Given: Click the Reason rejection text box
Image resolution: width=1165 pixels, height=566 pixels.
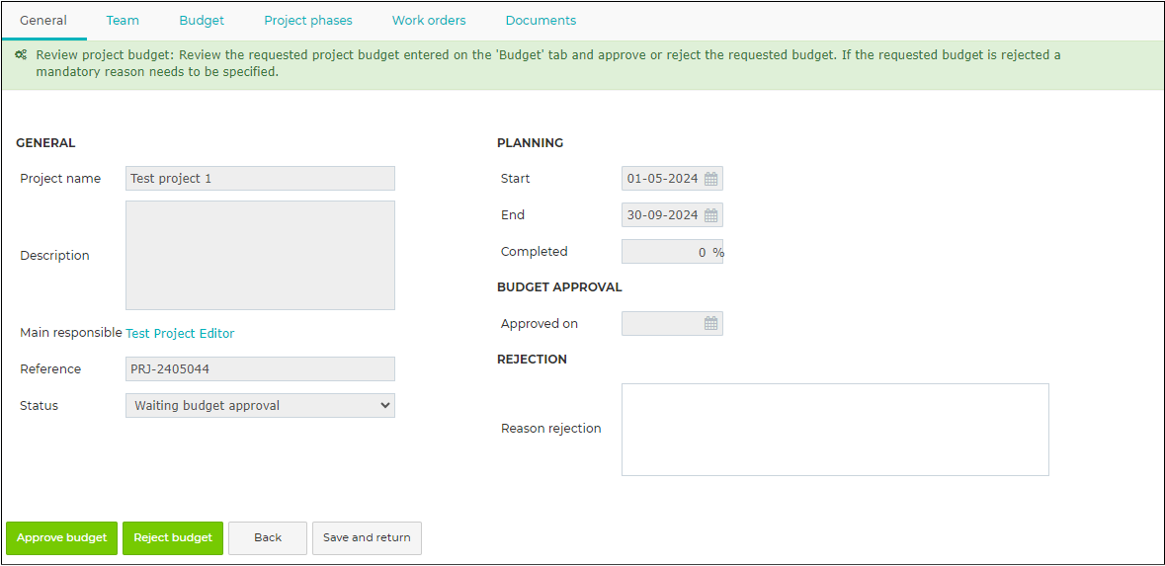Looking at the screenshot, I should tap(835, 430).
